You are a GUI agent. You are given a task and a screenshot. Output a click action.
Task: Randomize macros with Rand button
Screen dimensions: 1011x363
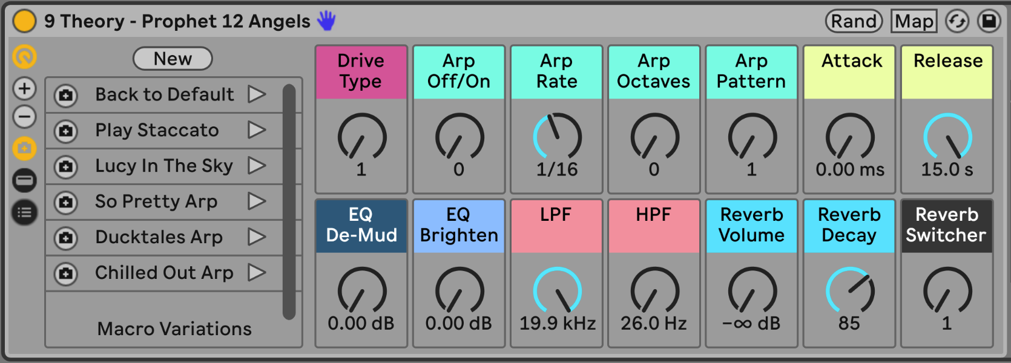(854, 21)
